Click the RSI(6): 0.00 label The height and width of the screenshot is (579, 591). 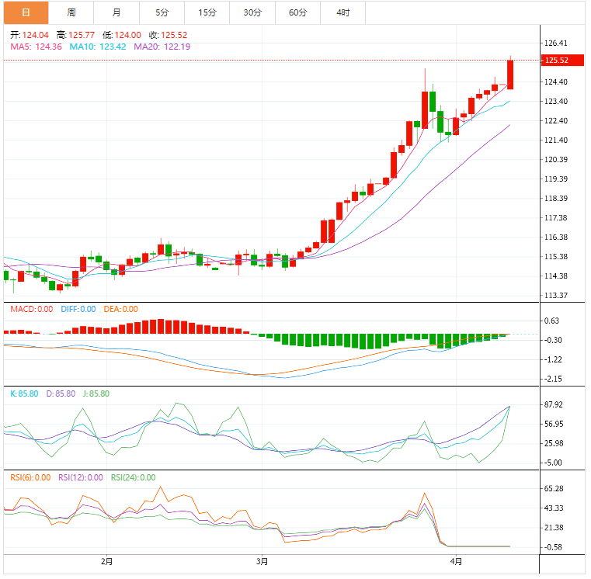pyautogui.click(x=31, y=477)
